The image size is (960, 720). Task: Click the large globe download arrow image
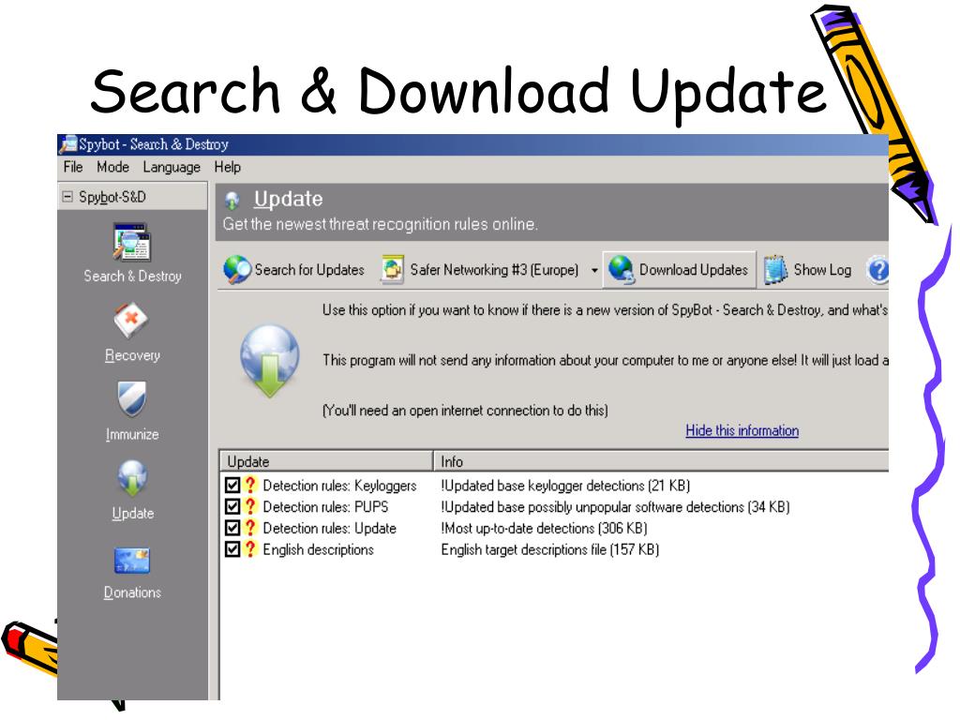point(269,361)
